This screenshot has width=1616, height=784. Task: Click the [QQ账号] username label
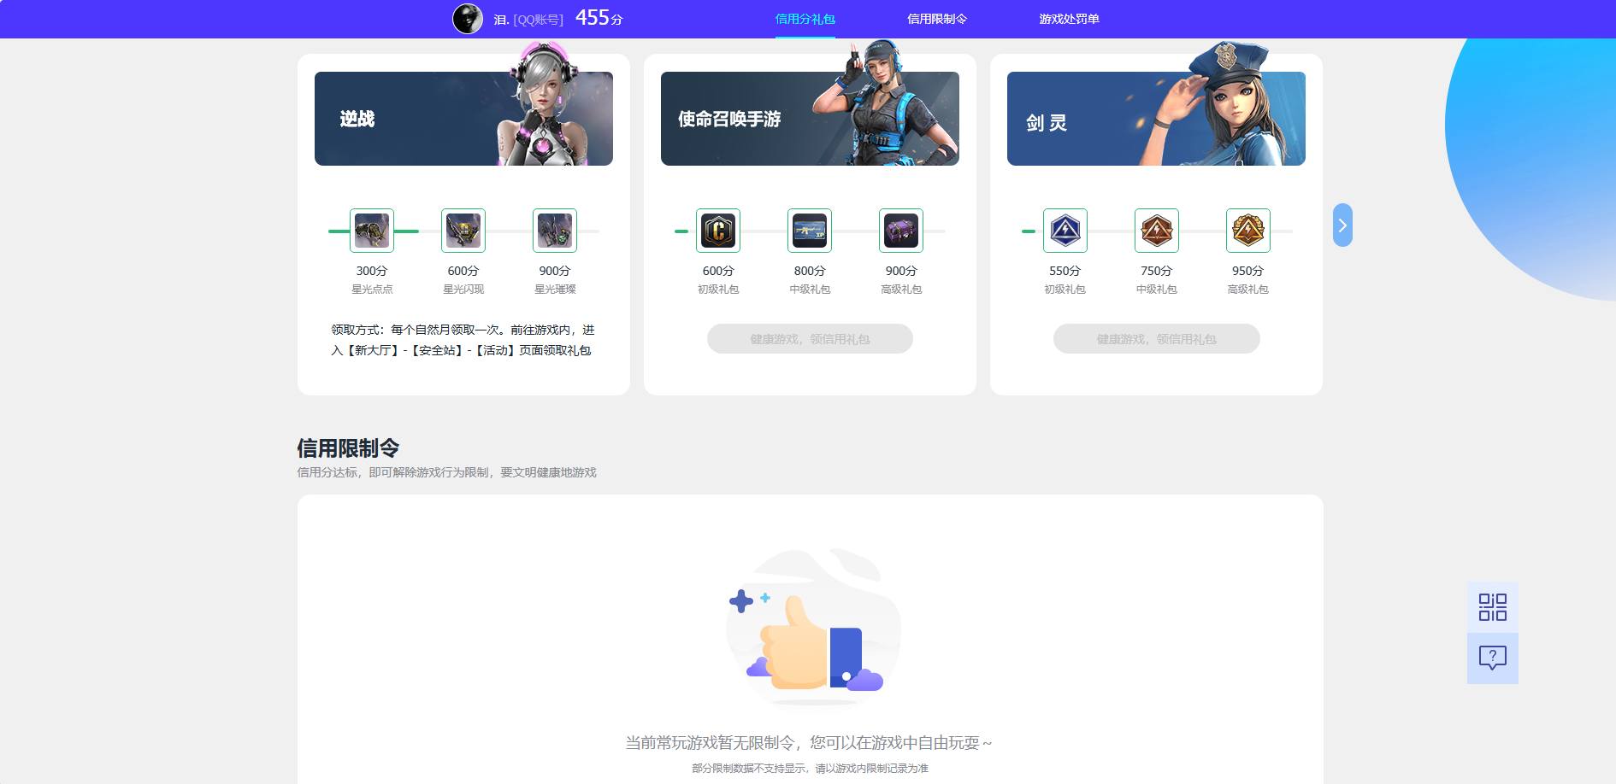pos(538,20)
